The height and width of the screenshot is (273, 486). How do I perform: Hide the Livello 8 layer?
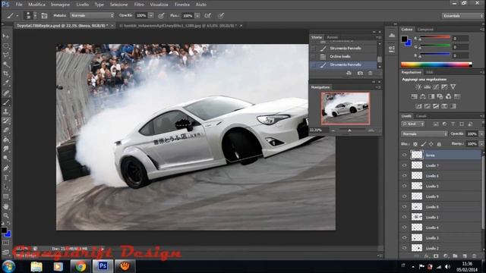coord(404,206)
